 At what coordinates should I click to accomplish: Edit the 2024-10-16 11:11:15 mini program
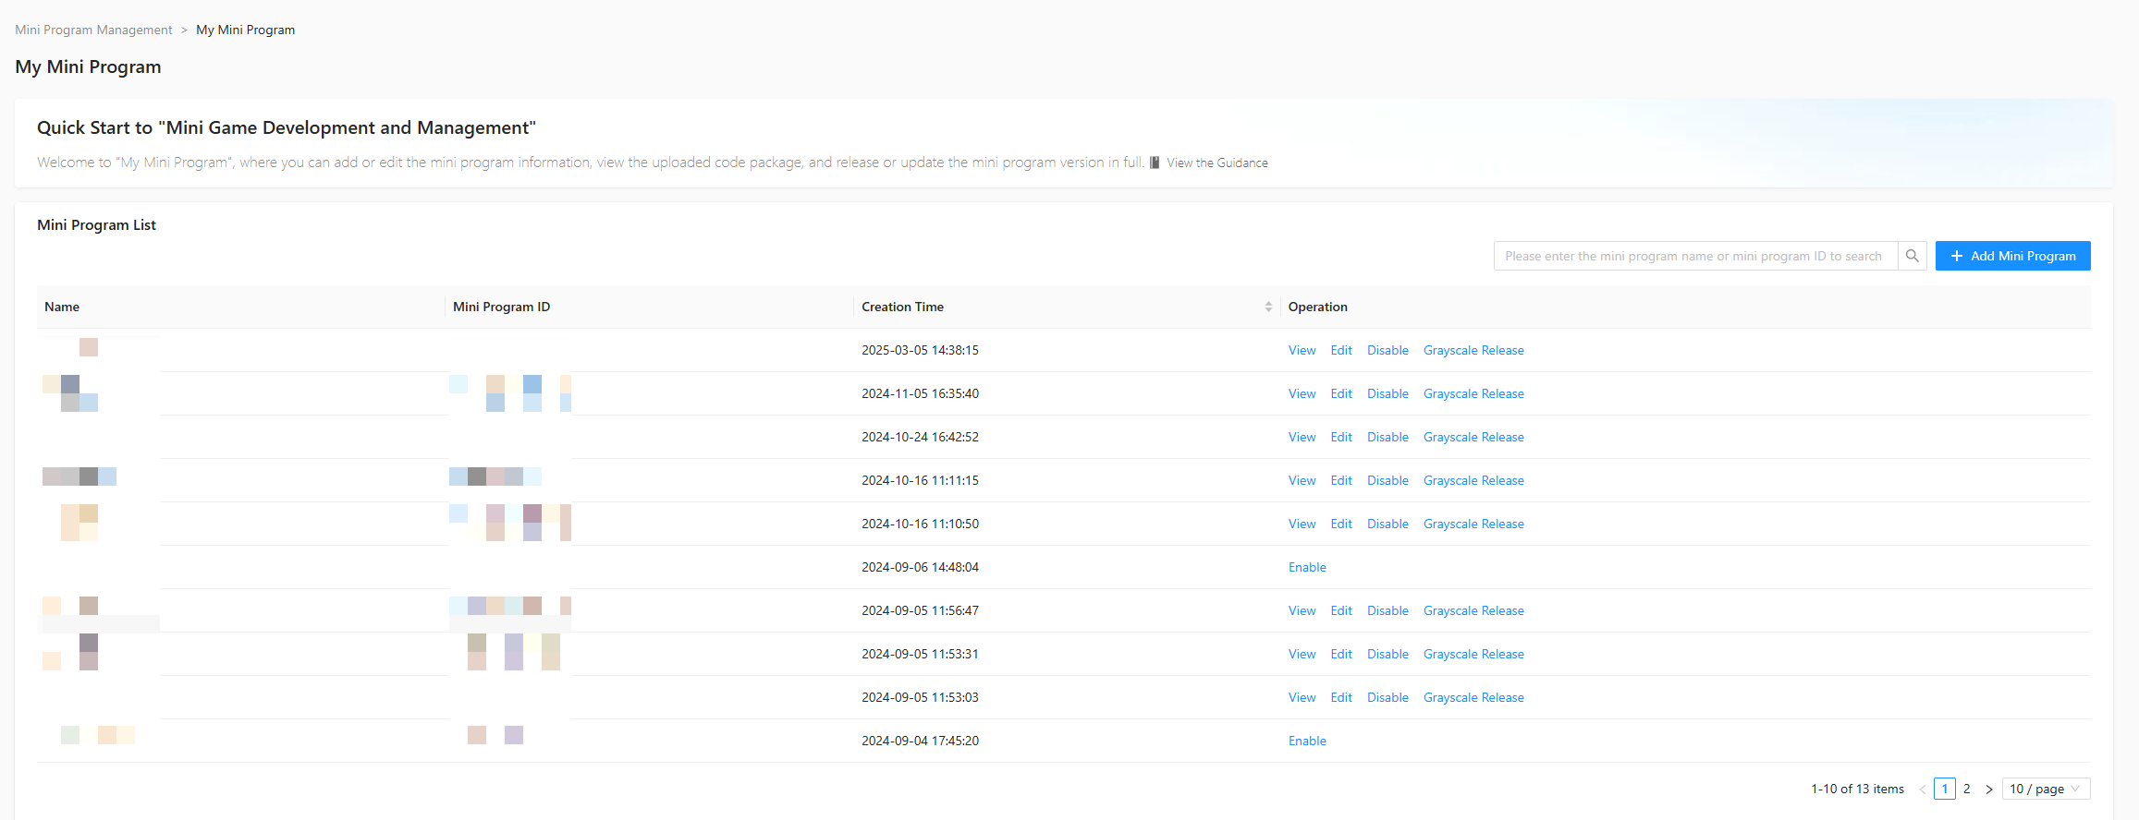[1341, 480]
